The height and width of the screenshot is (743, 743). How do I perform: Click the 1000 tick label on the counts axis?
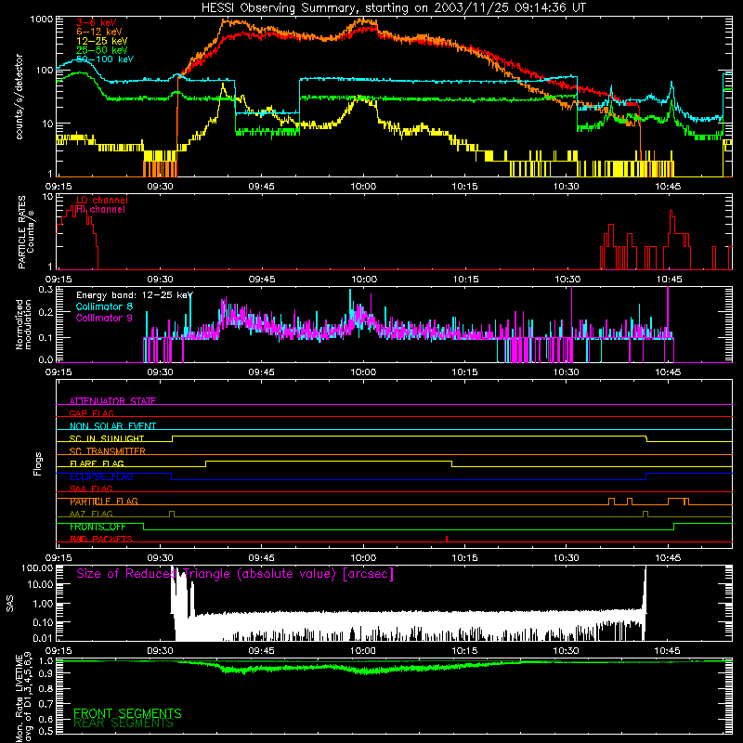pyautogui.click(x=41, y=20)
